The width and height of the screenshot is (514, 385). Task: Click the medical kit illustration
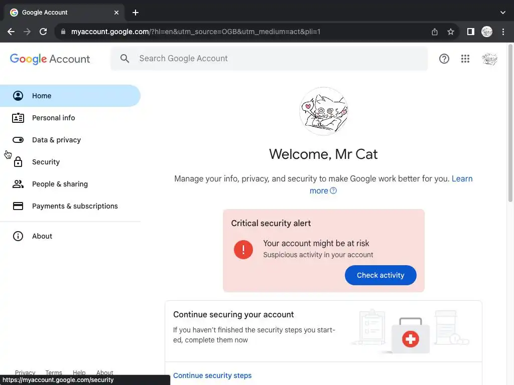coord(411,335)
